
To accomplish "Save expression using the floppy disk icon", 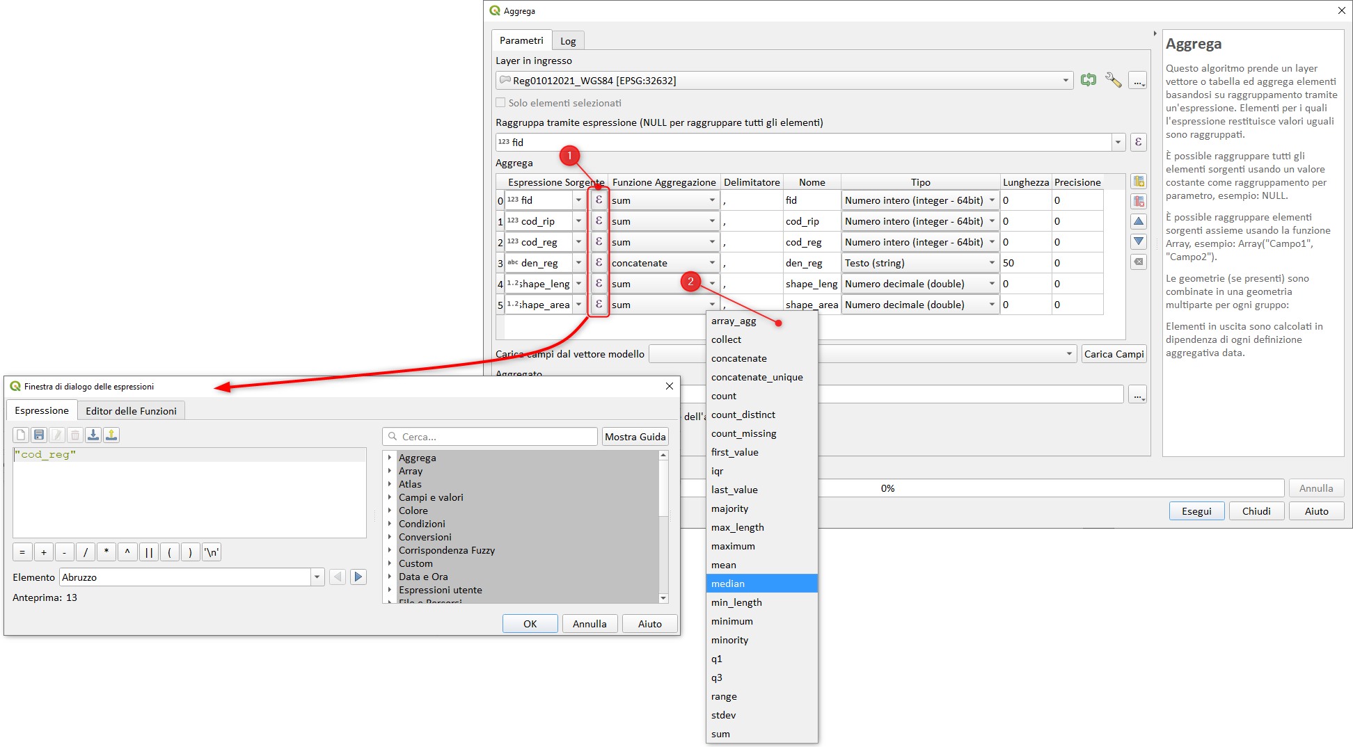I will point(39,435).
